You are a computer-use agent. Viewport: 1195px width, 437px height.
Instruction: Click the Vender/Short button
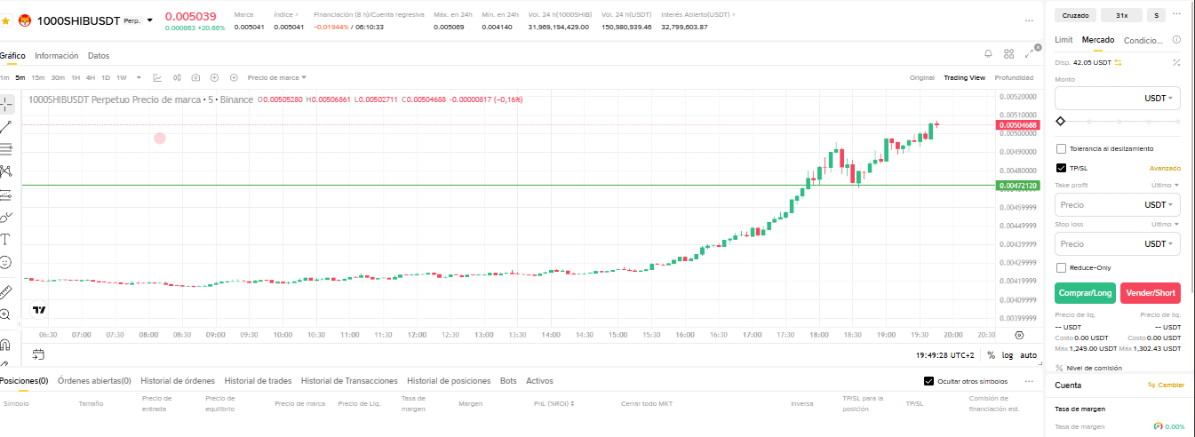1150,293
